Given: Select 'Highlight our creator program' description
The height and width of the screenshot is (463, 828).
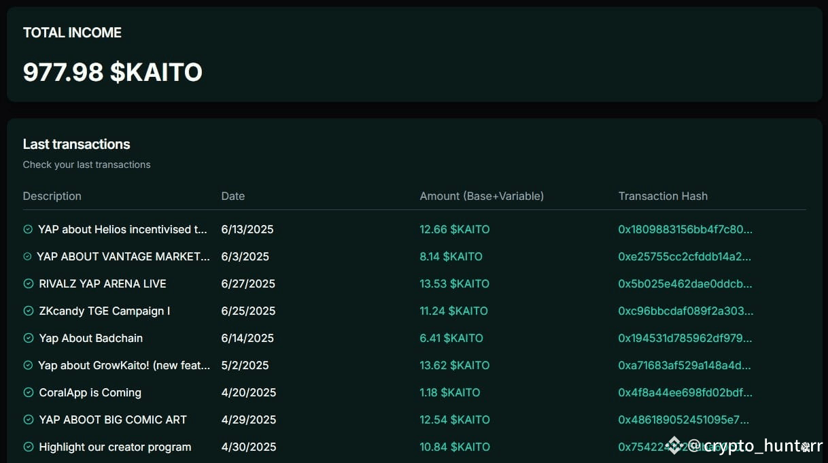Looking at the screenshot, I should point(115,447).
